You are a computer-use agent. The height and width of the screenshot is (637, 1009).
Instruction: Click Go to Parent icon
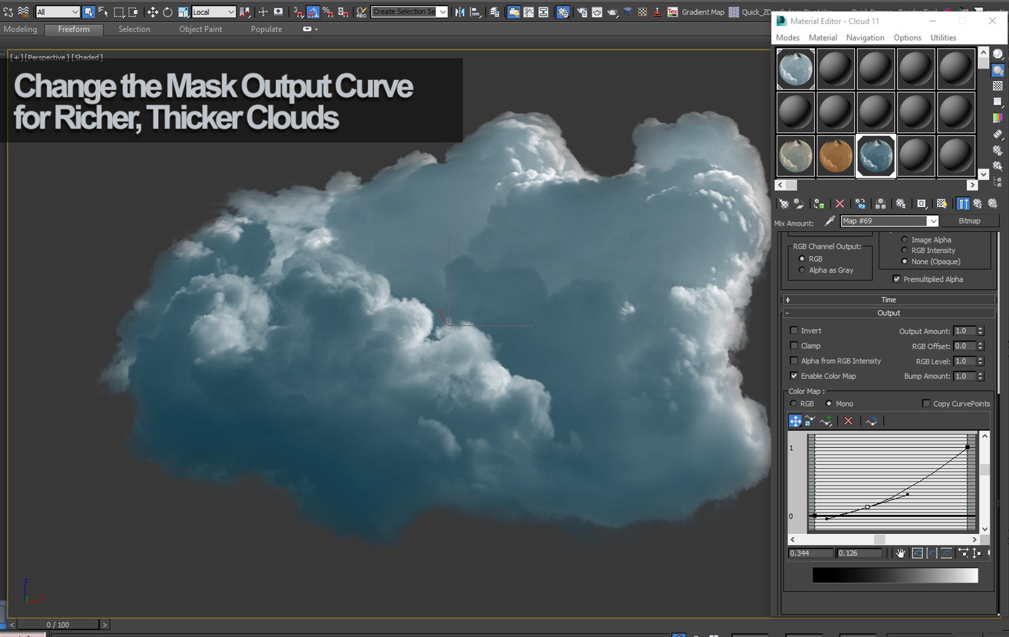pos(978,203)
